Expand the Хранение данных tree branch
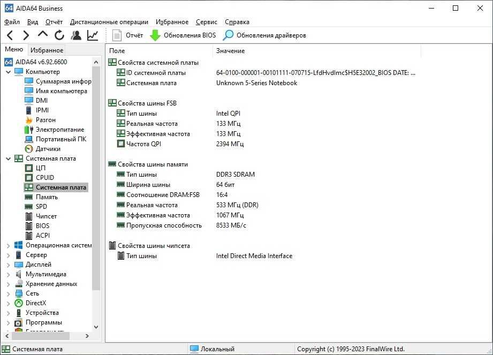The image size is (493, 355). click(x=9, y=284)
